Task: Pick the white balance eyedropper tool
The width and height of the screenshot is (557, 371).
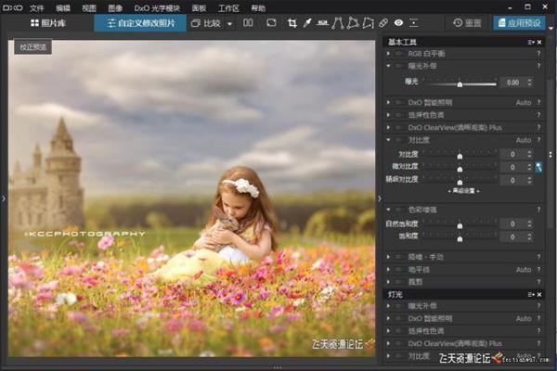Action: [x=309, y=22]
